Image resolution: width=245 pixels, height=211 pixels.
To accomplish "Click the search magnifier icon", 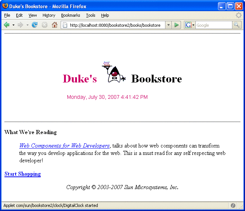I will point(237,25).
